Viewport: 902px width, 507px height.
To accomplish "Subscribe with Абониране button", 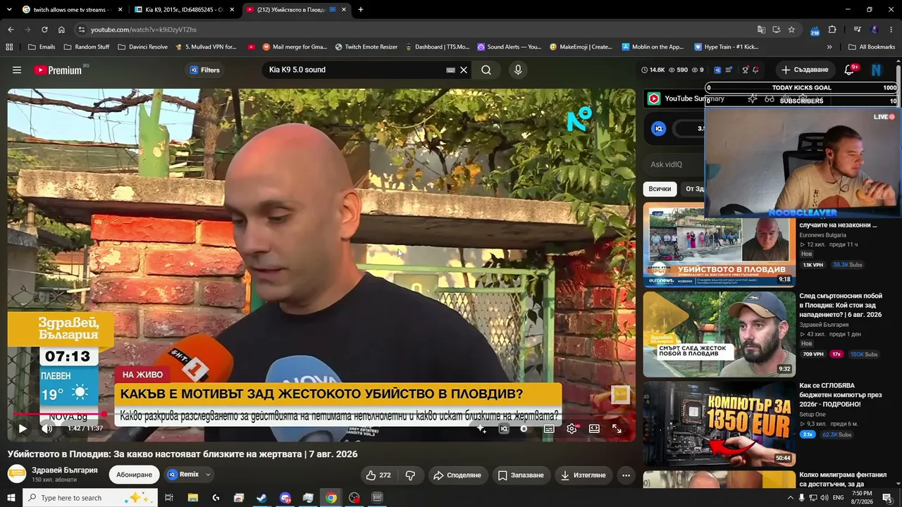I will (x=134, y=475).
